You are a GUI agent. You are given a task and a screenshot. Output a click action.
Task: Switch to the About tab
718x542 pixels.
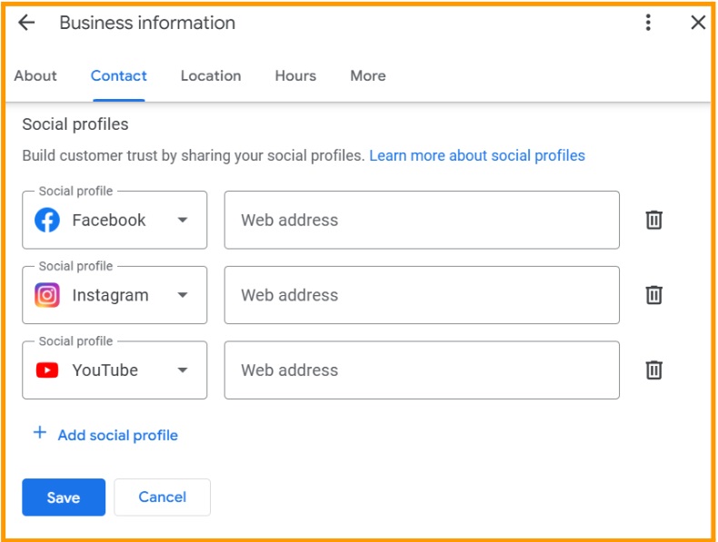click(35, 76)
